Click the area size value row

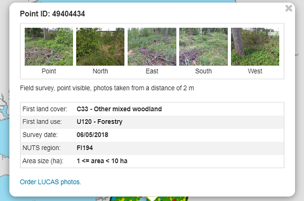pos(102,161)
